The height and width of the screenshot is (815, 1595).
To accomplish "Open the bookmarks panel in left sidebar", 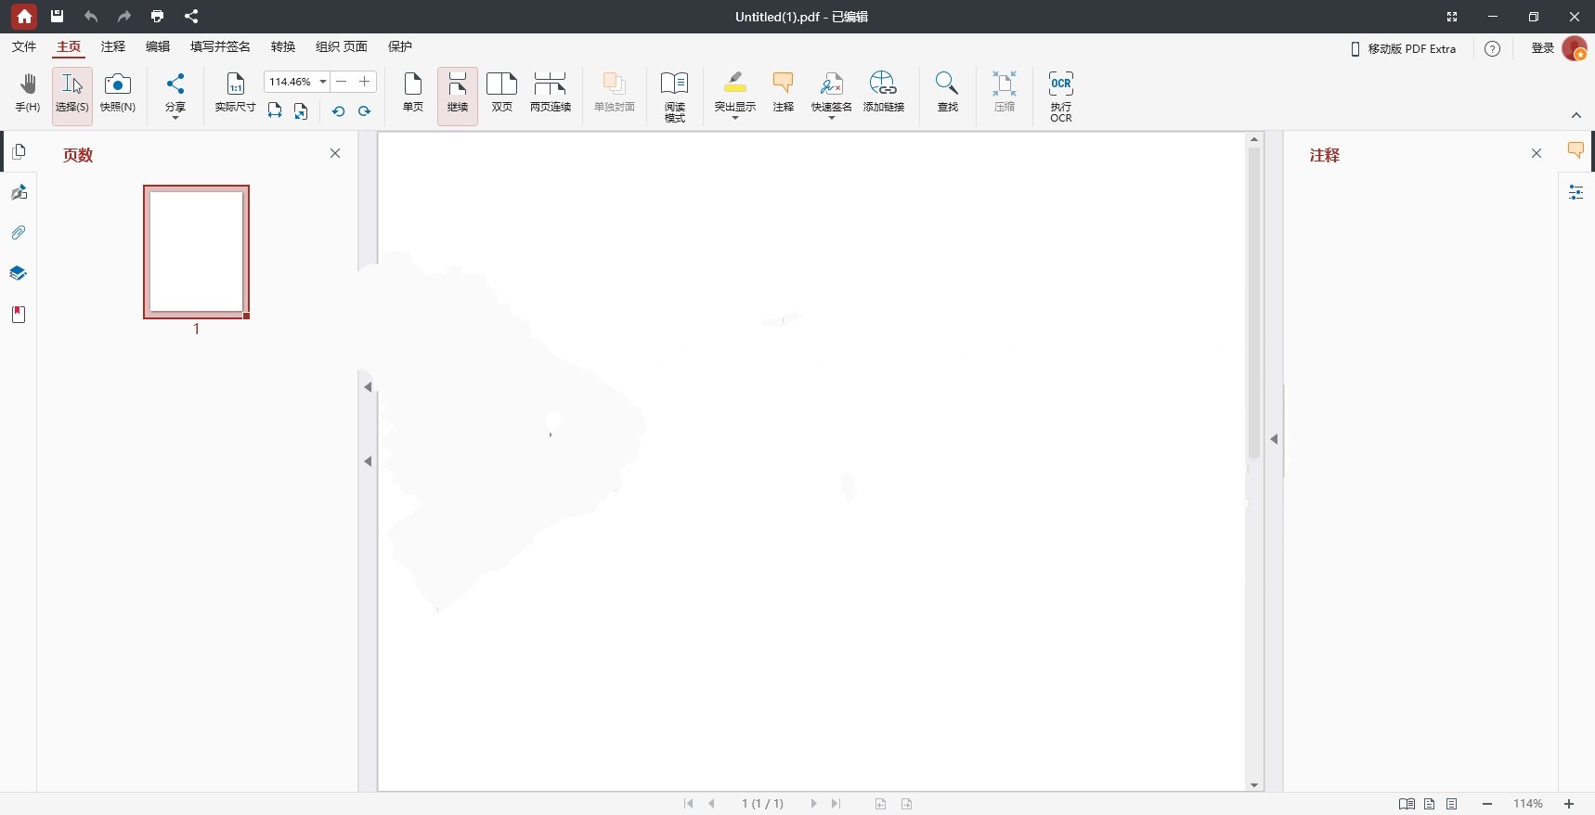I will click(x=19, y=314).
